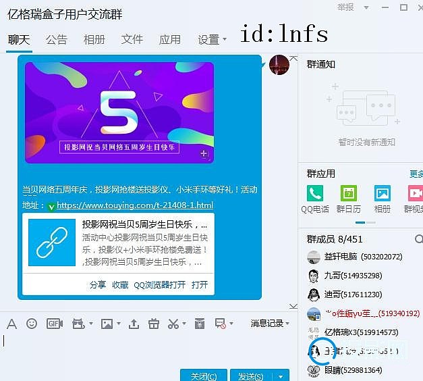Viewport: 423px width, 381px height.
Task: Click avatar of 迪哥 penguin
Action: click(314, 295)
